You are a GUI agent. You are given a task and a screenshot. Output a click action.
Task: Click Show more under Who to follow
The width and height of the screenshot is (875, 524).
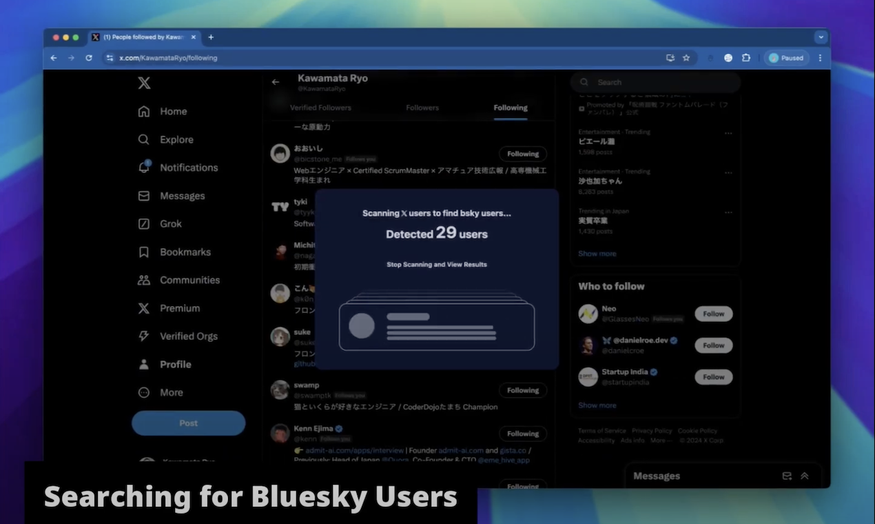[x=597, y=405]
